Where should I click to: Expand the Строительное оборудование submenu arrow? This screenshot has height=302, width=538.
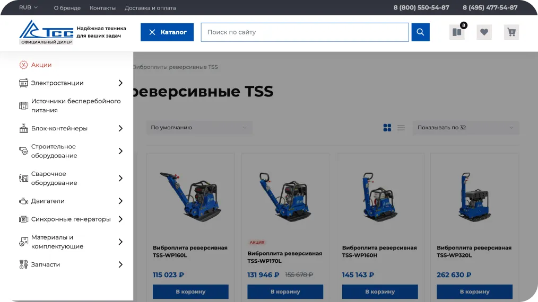pos(120,151)
